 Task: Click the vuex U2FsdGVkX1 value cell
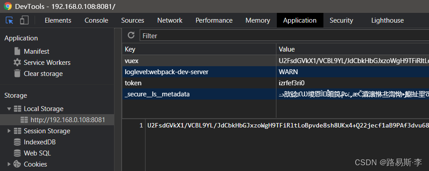coord(352,60)
